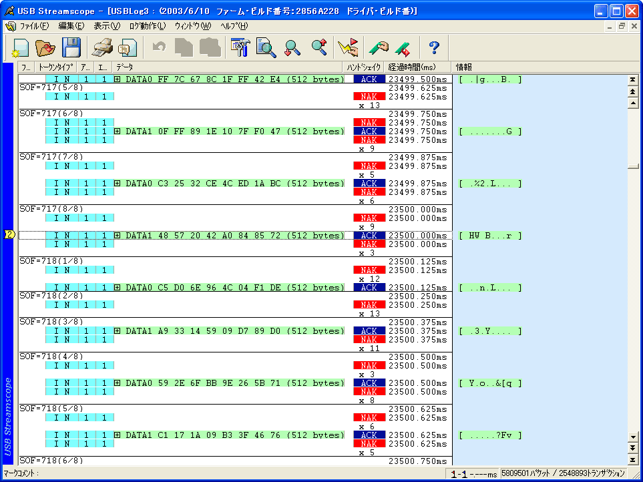Open the 表示(V) menu
643x482 pixels.
[x=107, y=26]
